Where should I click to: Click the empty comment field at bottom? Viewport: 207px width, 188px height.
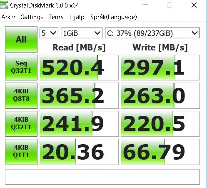pos(102,177)
